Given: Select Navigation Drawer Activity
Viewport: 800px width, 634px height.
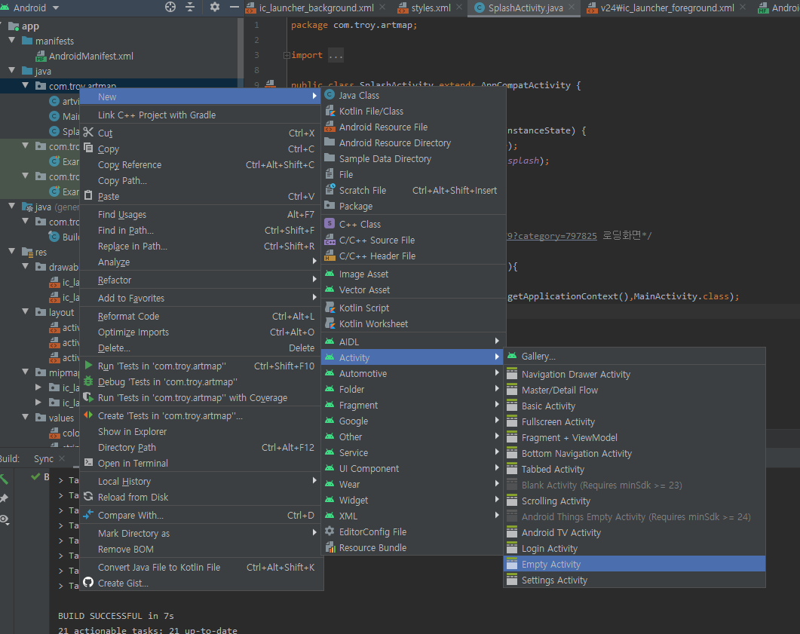Looking at the screenshot, I should 634,374.
